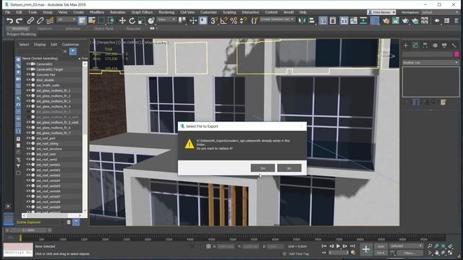The width and height of the screenshot is (463, 260).
Task: Click the object color swatch in Command Panel
Action: 456,54
